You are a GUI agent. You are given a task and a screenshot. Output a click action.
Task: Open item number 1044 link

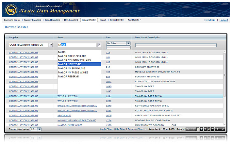(108, 96)
